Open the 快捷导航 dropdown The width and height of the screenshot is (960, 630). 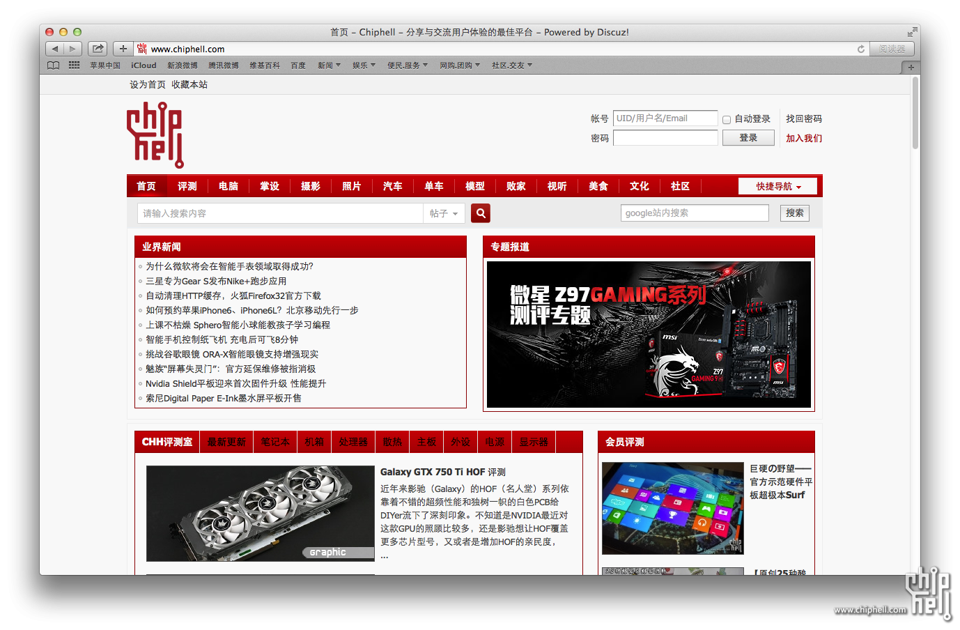click(777, 186)
